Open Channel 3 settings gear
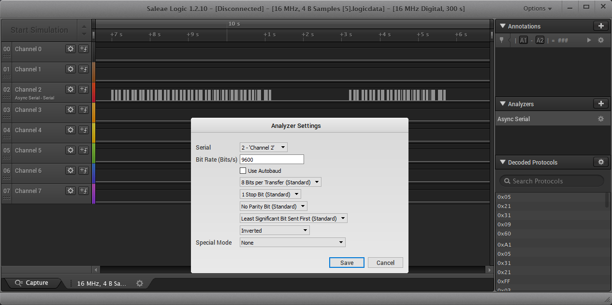 pyautogui.click(x=71, y=110)
